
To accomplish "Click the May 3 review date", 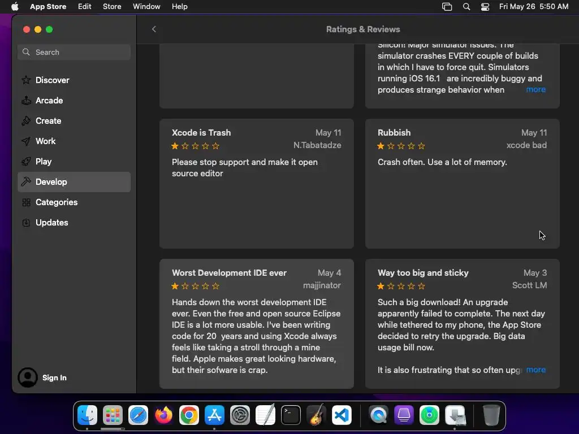I will coord(535,273).
